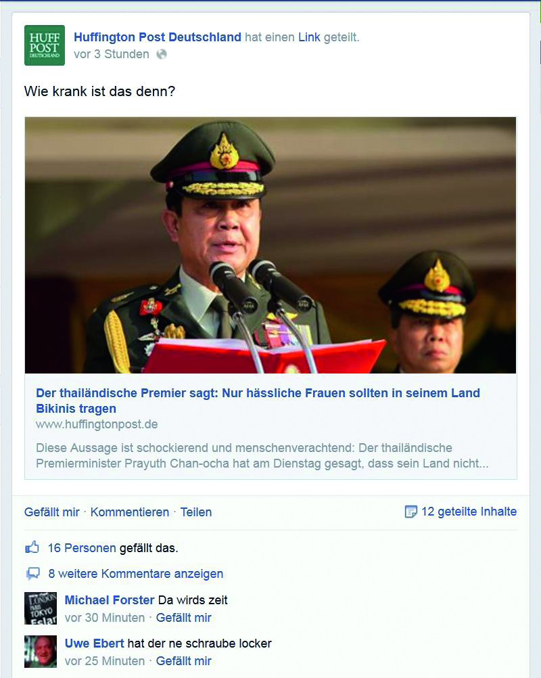Click the comment bubble icon
This screenshot has width=541, height=678.
[x=33, y=573]
